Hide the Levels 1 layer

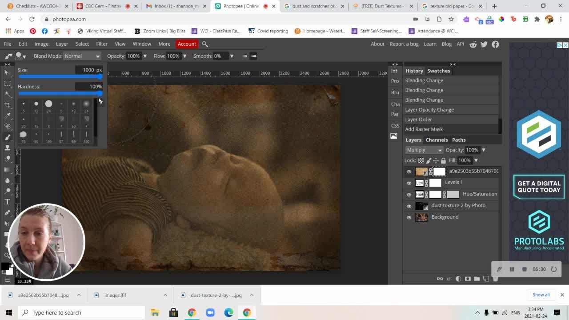click(409, 183)
